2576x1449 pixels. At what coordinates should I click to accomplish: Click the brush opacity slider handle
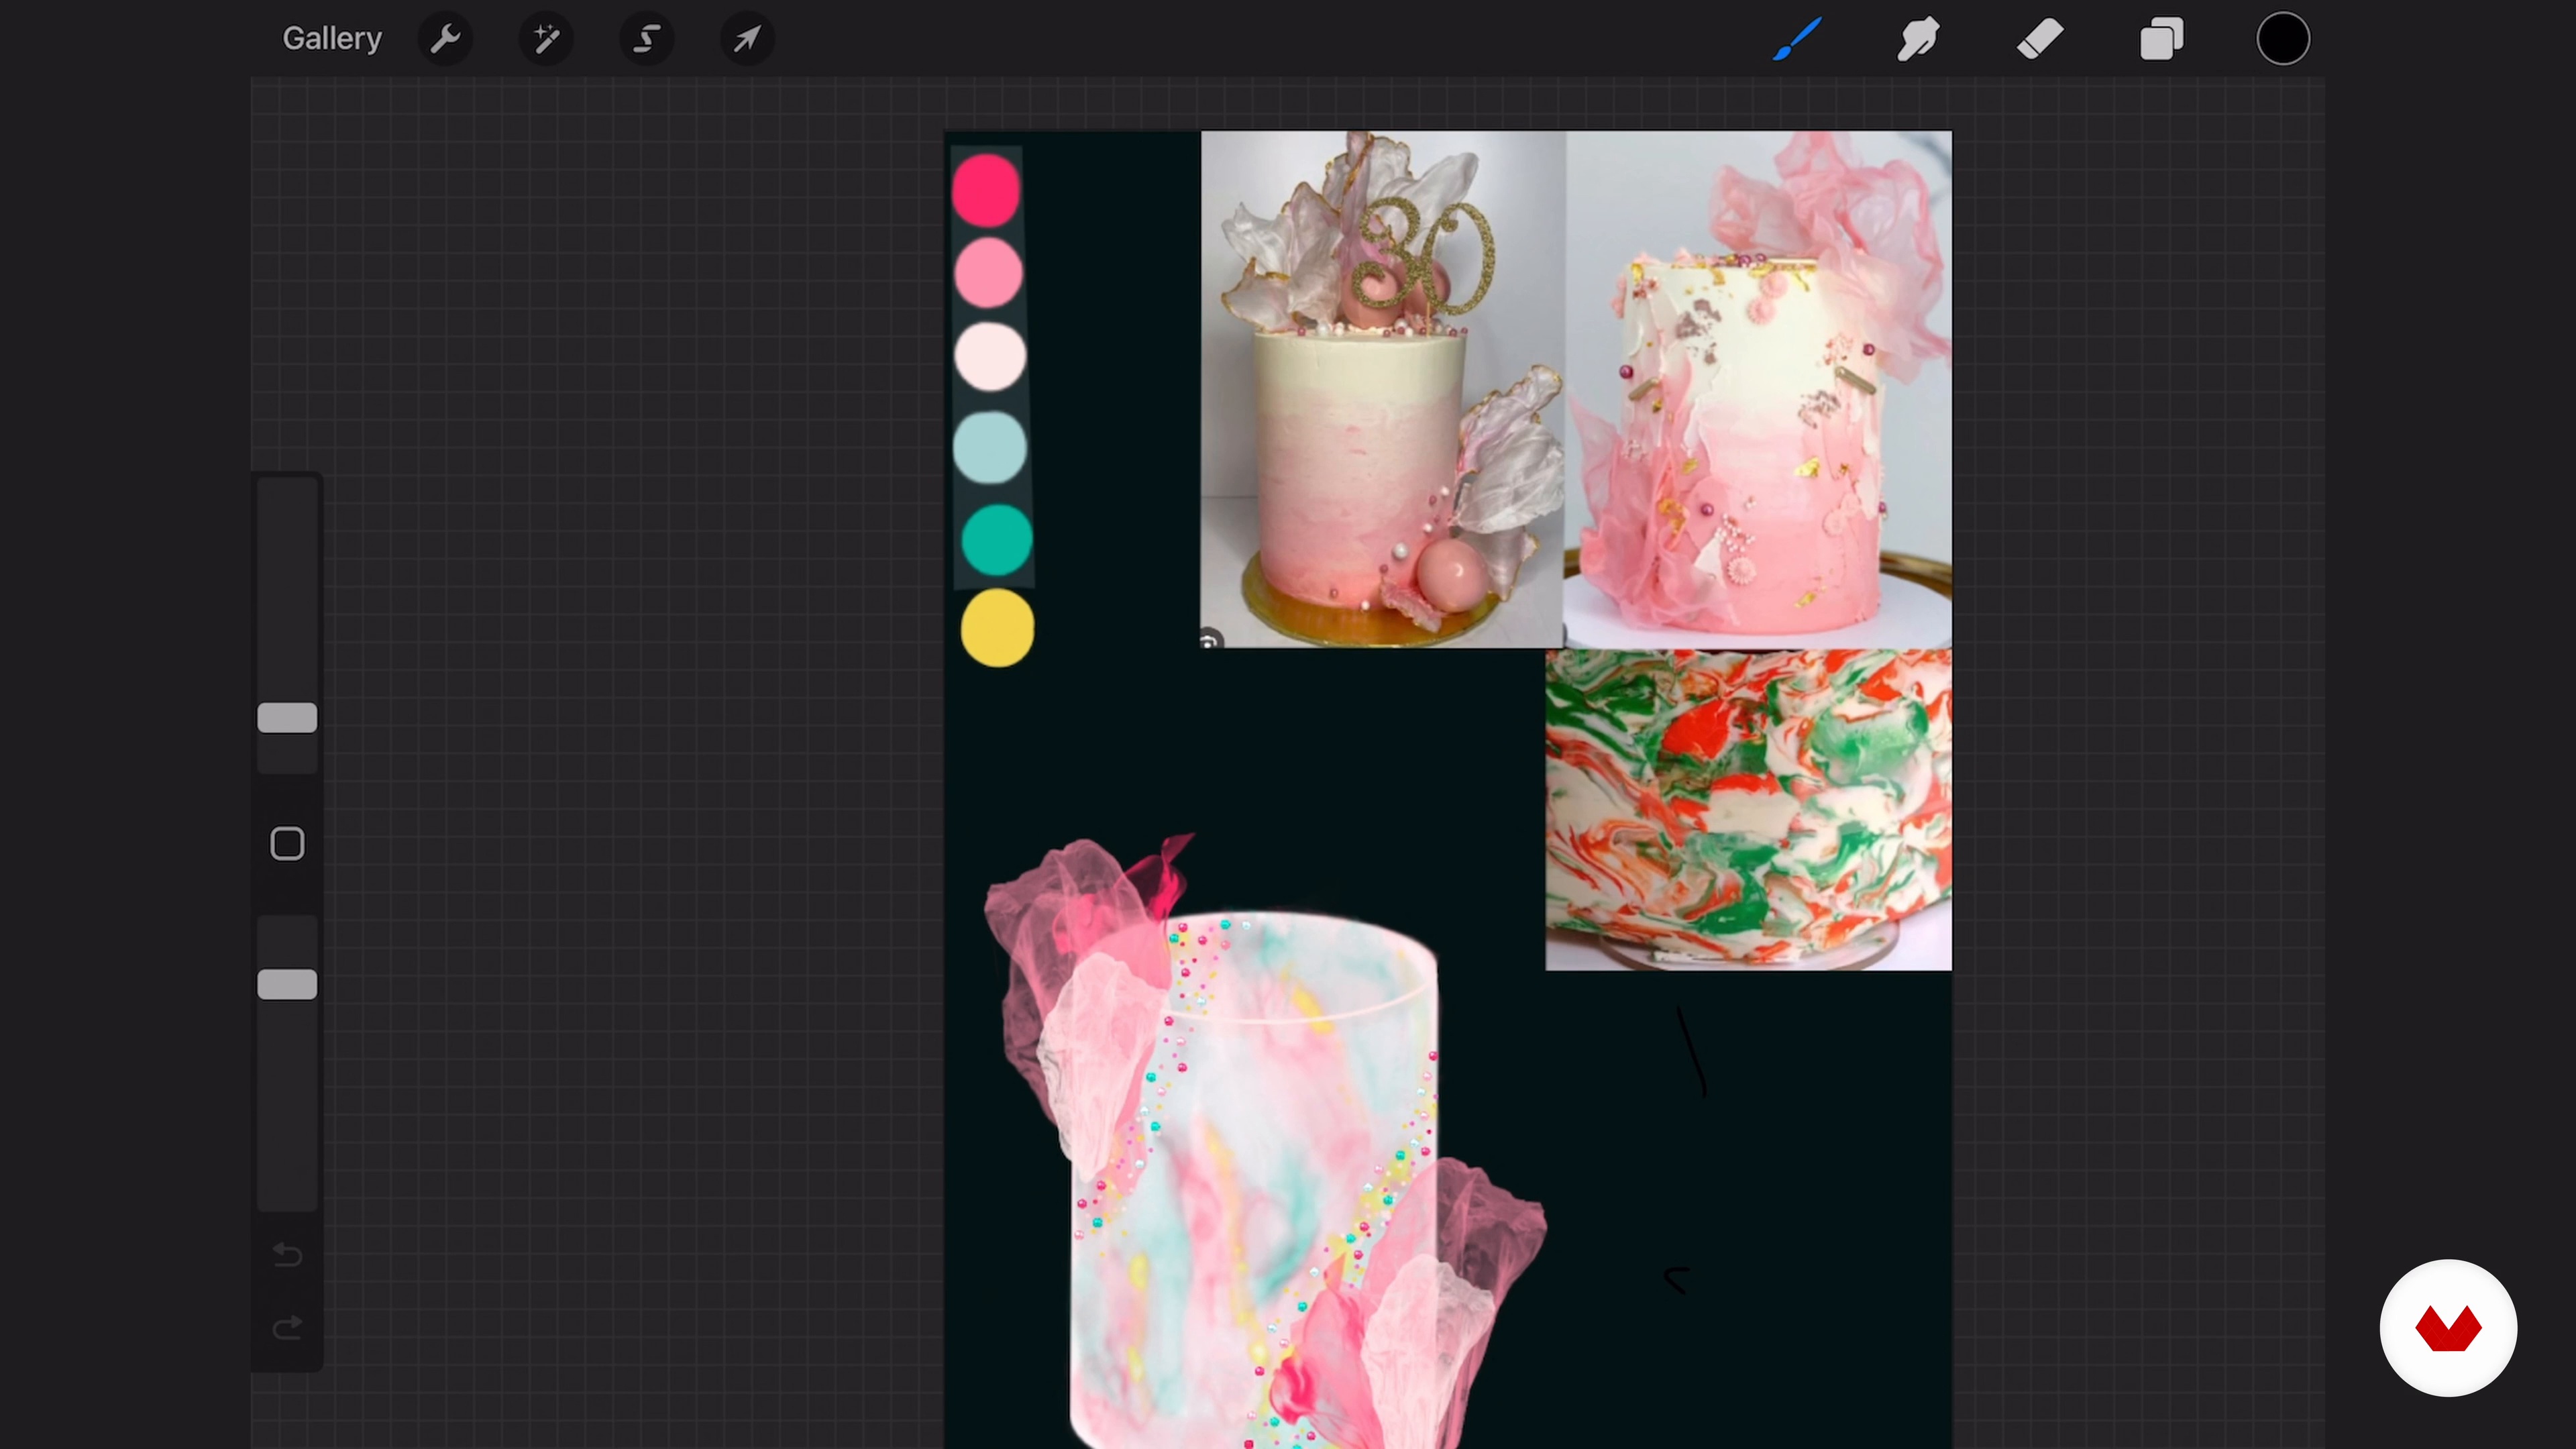(287, 985)
